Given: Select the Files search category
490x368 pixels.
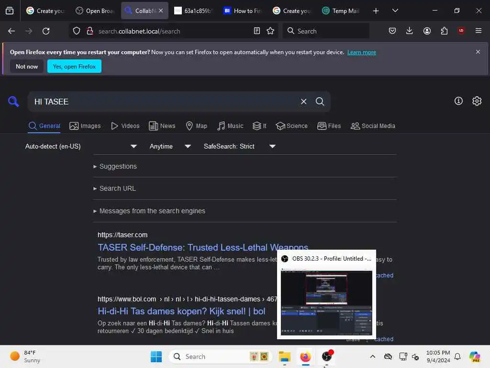Looking at the screenshot, I should (x=329, y=126).
